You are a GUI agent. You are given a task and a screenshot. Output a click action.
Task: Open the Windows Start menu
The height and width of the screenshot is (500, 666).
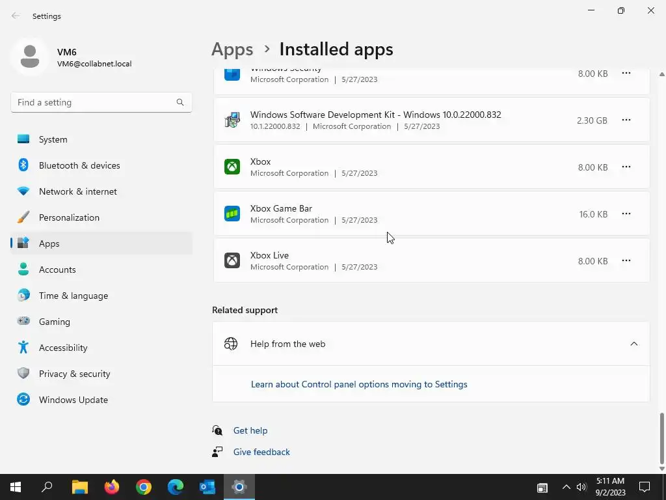coord(16,487)
